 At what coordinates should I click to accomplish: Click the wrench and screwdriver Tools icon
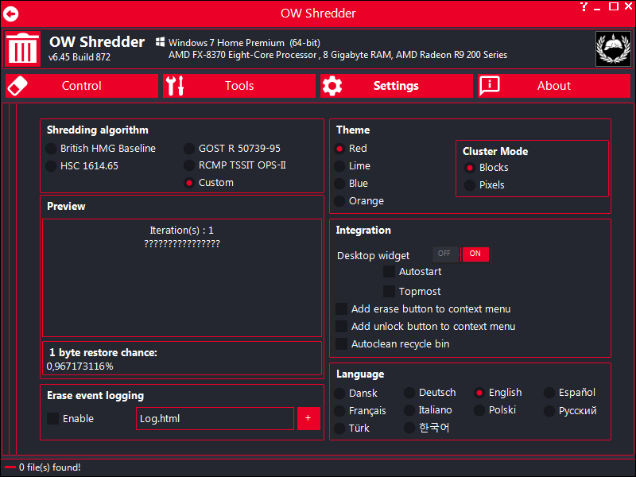click(x=175, y=86)
